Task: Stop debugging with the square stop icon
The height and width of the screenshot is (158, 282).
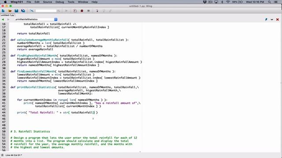Action: tap(89, 11)
